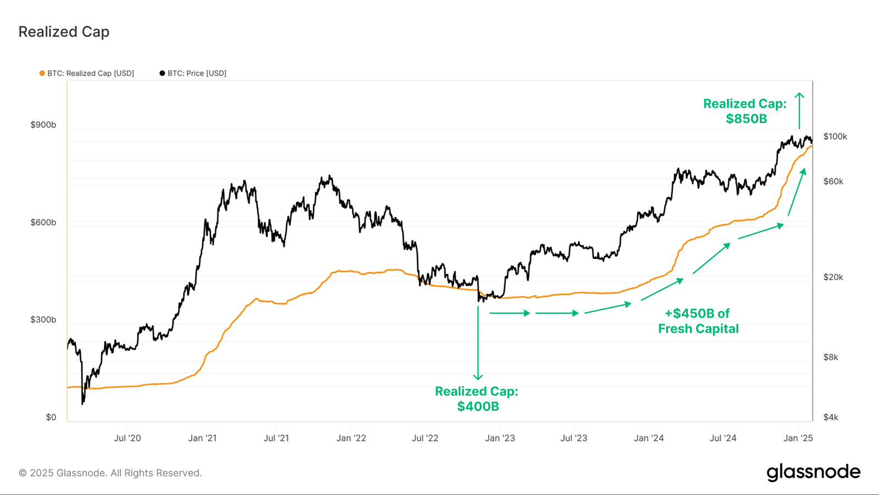Image resolution: width=879 pixels, height=495 pixels.
Task: Select the Jan '23 x-axis label
Action: click(500, 438)
